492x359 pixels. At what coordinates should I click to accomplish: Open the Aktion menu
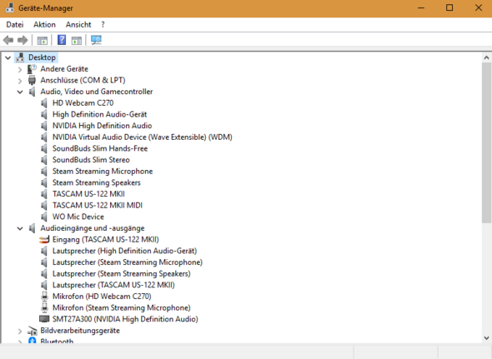pyautogui.click(x=44, y=24)
